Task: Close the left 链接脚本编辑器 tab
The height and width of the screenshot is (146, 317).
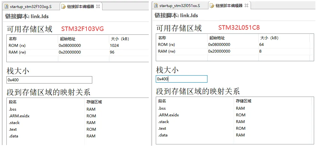Action: coord(98,6)
